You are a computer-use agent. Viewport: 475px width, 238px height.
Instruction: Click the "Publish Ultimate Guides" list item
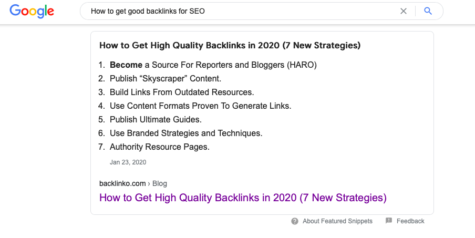[x=156, y=120]
